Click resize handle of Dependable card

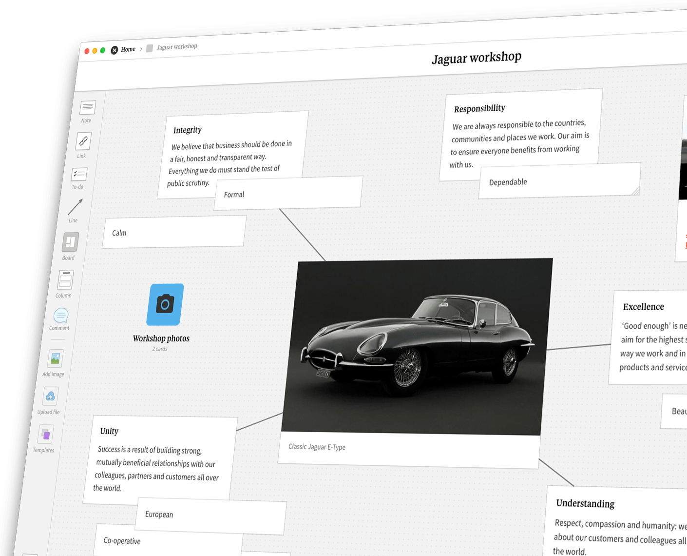coord(635,191)
